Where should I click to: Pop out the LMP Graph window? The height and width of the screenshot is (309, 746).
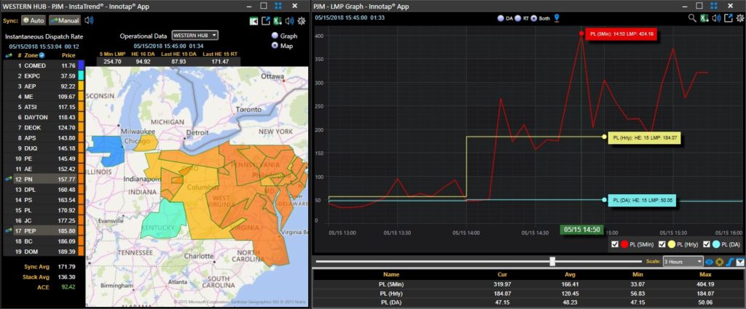click(x=728, y=18)
